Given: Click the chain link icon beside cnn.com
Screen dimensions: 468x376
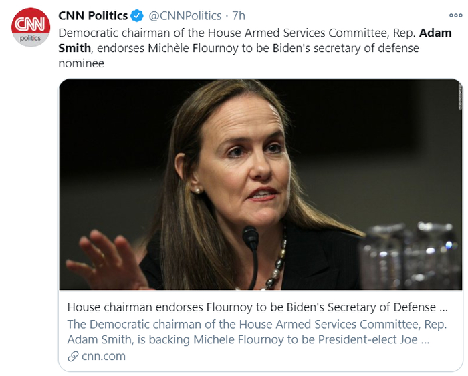Looking at the screenshot, I should pos(72,357).
